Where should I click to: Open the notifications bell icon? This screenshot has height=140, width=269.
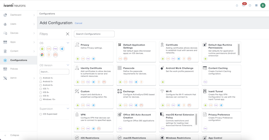coord(237,5)
